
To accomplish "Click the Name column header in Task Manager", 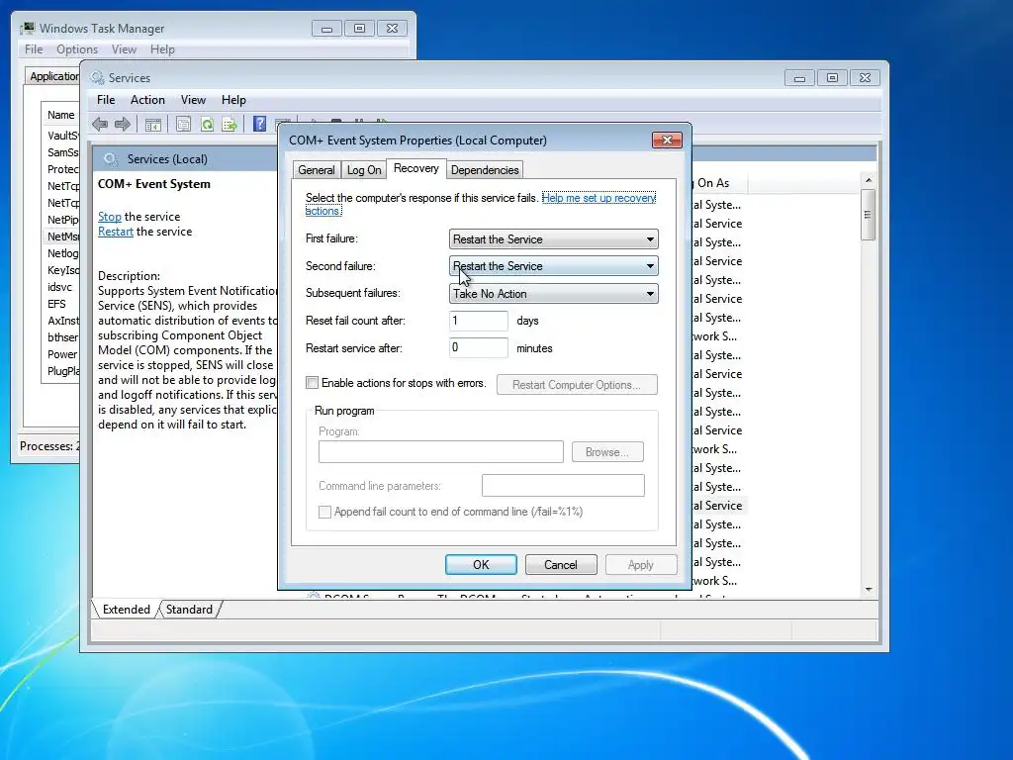I will [60, 115].
